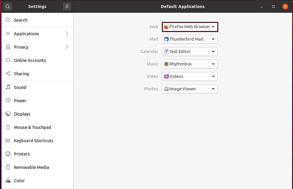Open the Mail dropdown showing Thunderbird Mail

(x=190, y=39)
